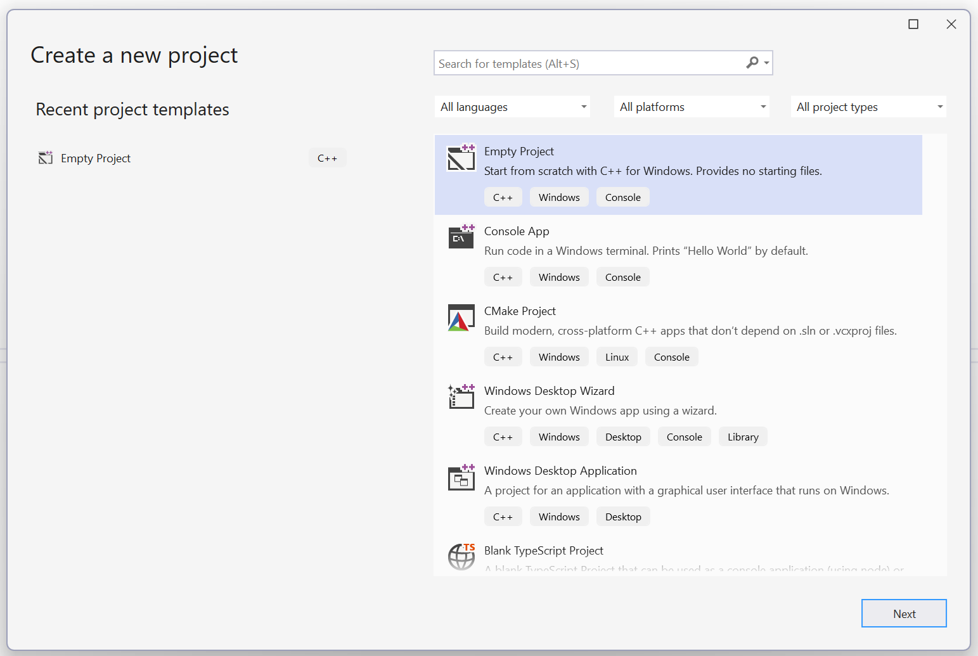The width and height of the screenshot is (978, 656).
Task: Click Empty Project icon under Recent project templates
Action: pos(45,158)
